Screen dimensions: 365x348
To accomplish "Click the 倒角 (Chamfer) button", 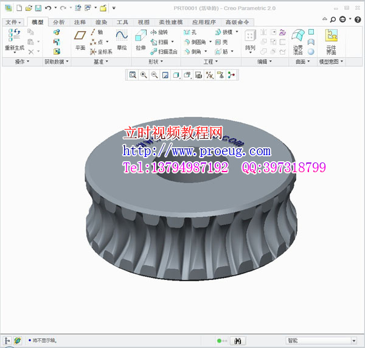I will (x=193, y=52).
